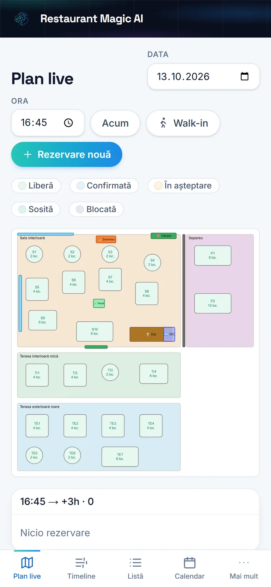Click the Plan live page heading
Screen dimensions: 271x587
[43, 79]
